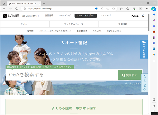Open site search magnifier in header
This screenshot has width=158, height=115.
click(x=143, y=16)
